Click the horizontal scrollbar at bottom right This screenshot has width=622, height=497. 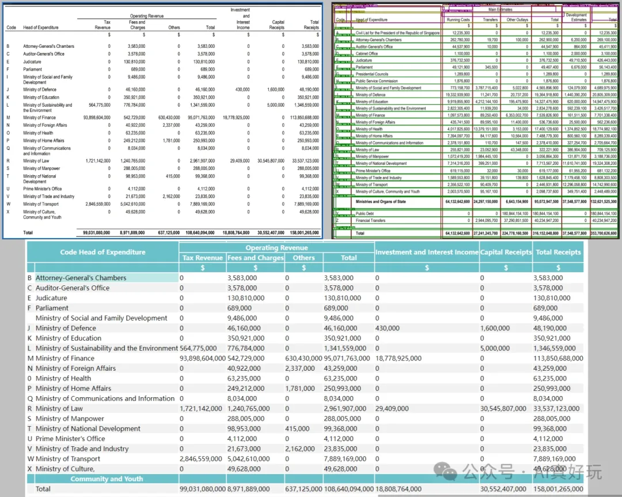pyautogui.click(x=500, y=495)
